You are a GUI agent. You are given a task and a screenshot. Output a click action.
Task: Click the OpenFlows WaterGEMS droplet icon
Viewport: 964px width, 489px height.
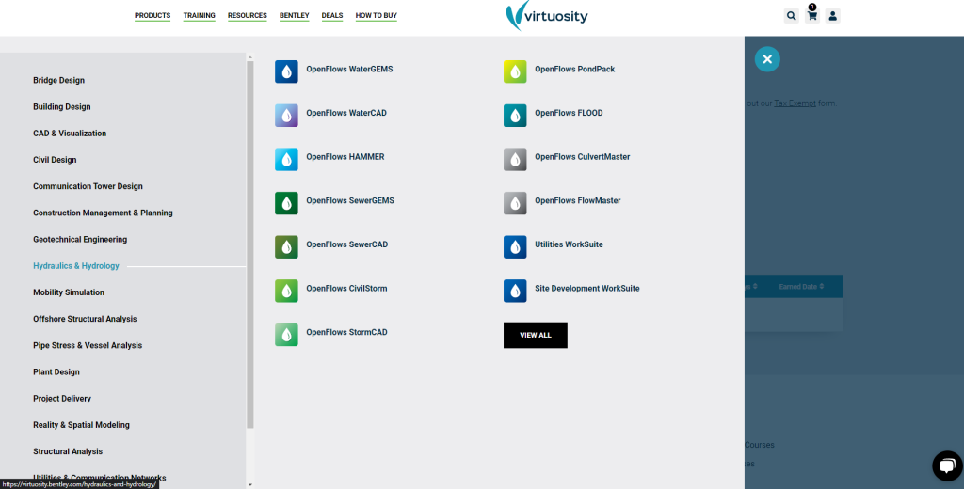click(286, 71)
